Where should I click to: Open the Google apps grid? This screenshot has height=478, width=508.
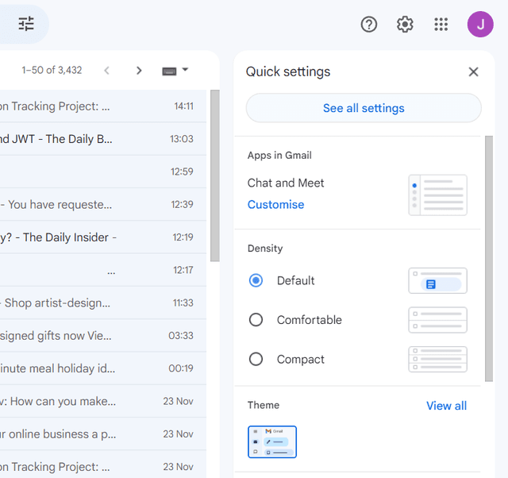tap(441, 25)
